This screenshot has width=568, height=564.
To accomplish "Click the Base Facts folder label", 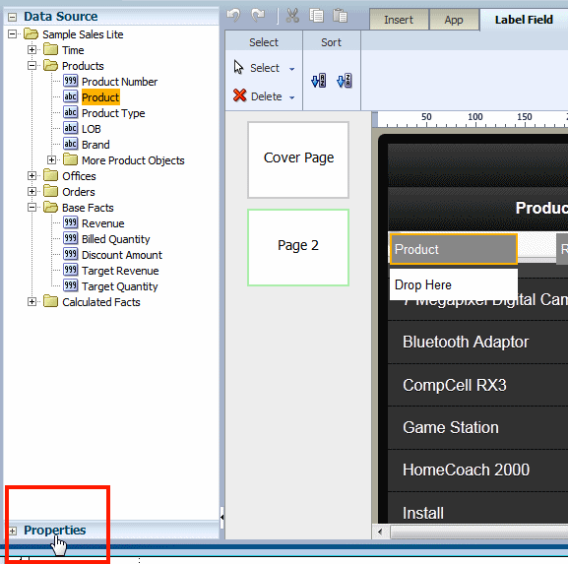I will [x=88, y=208].
